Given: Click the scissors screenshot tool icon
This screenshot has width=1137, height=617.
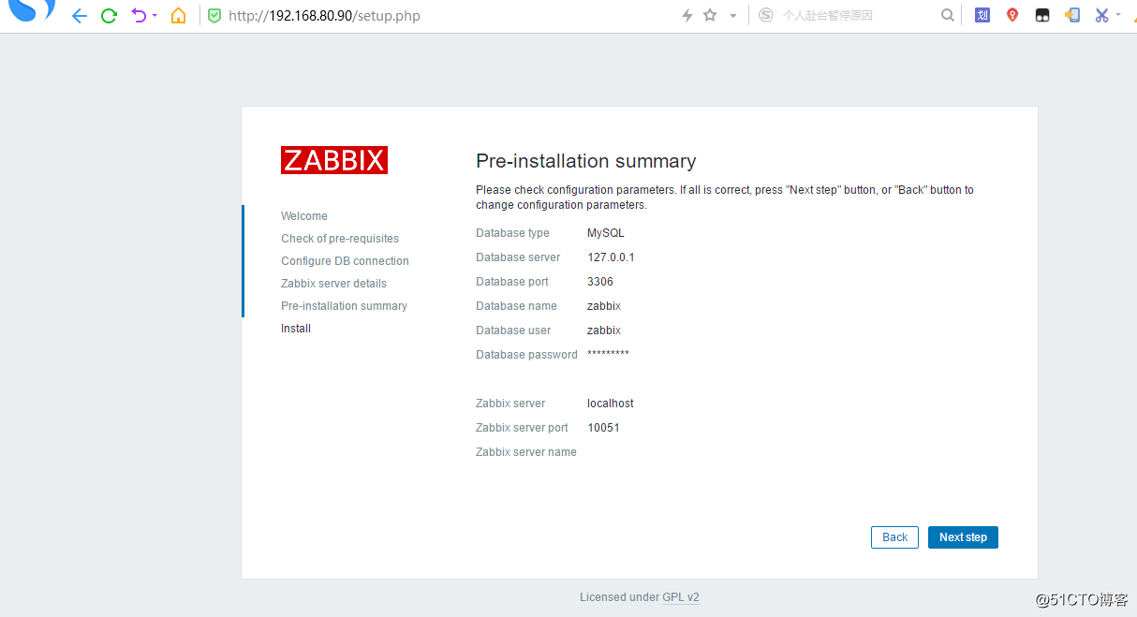Looking at the screenshot, I should tap(1101, 15).
